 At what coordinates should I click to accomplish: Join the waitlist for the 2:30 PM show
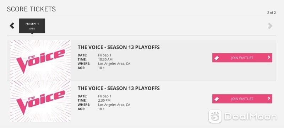pyautogui.click(x=242, y=98)
